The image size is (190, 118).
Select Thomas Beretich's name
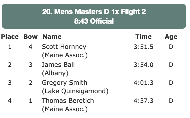68,101
